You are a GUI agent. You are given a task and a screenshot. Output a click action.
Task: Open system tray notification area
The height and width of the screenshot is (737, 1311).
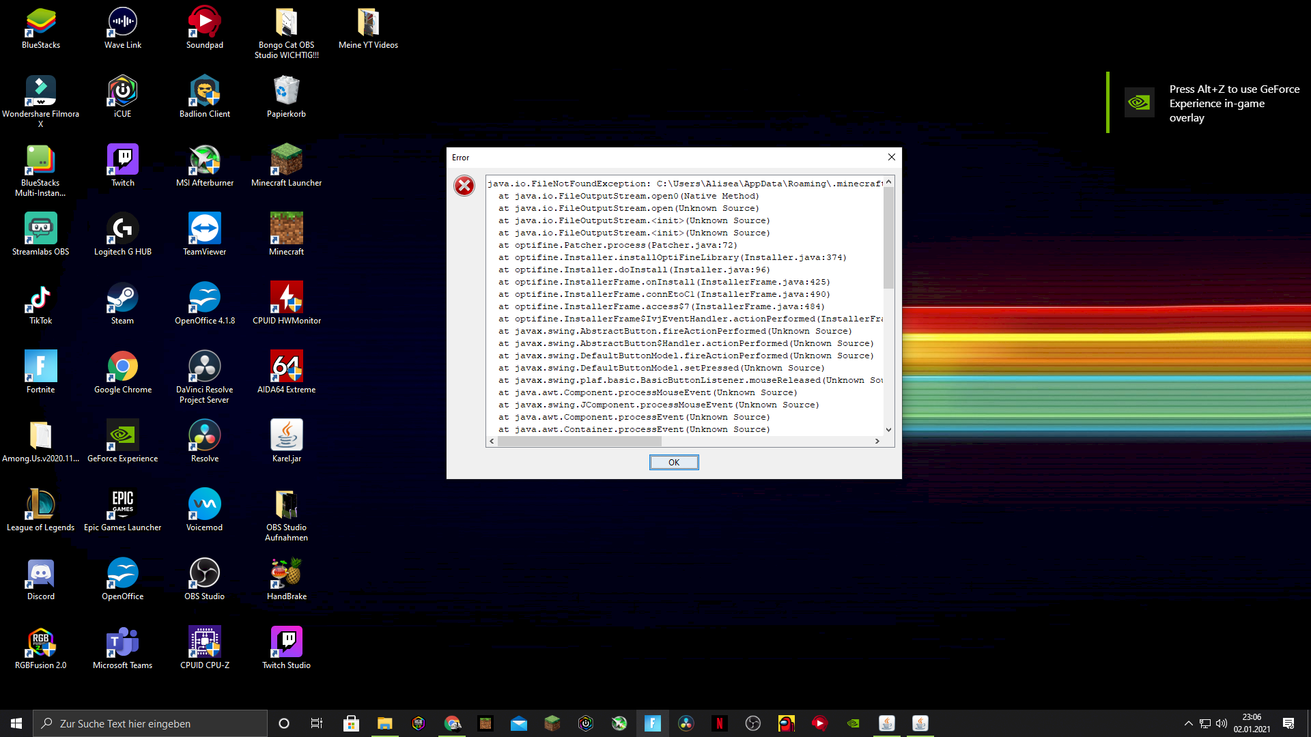[x=1187, y=723]
